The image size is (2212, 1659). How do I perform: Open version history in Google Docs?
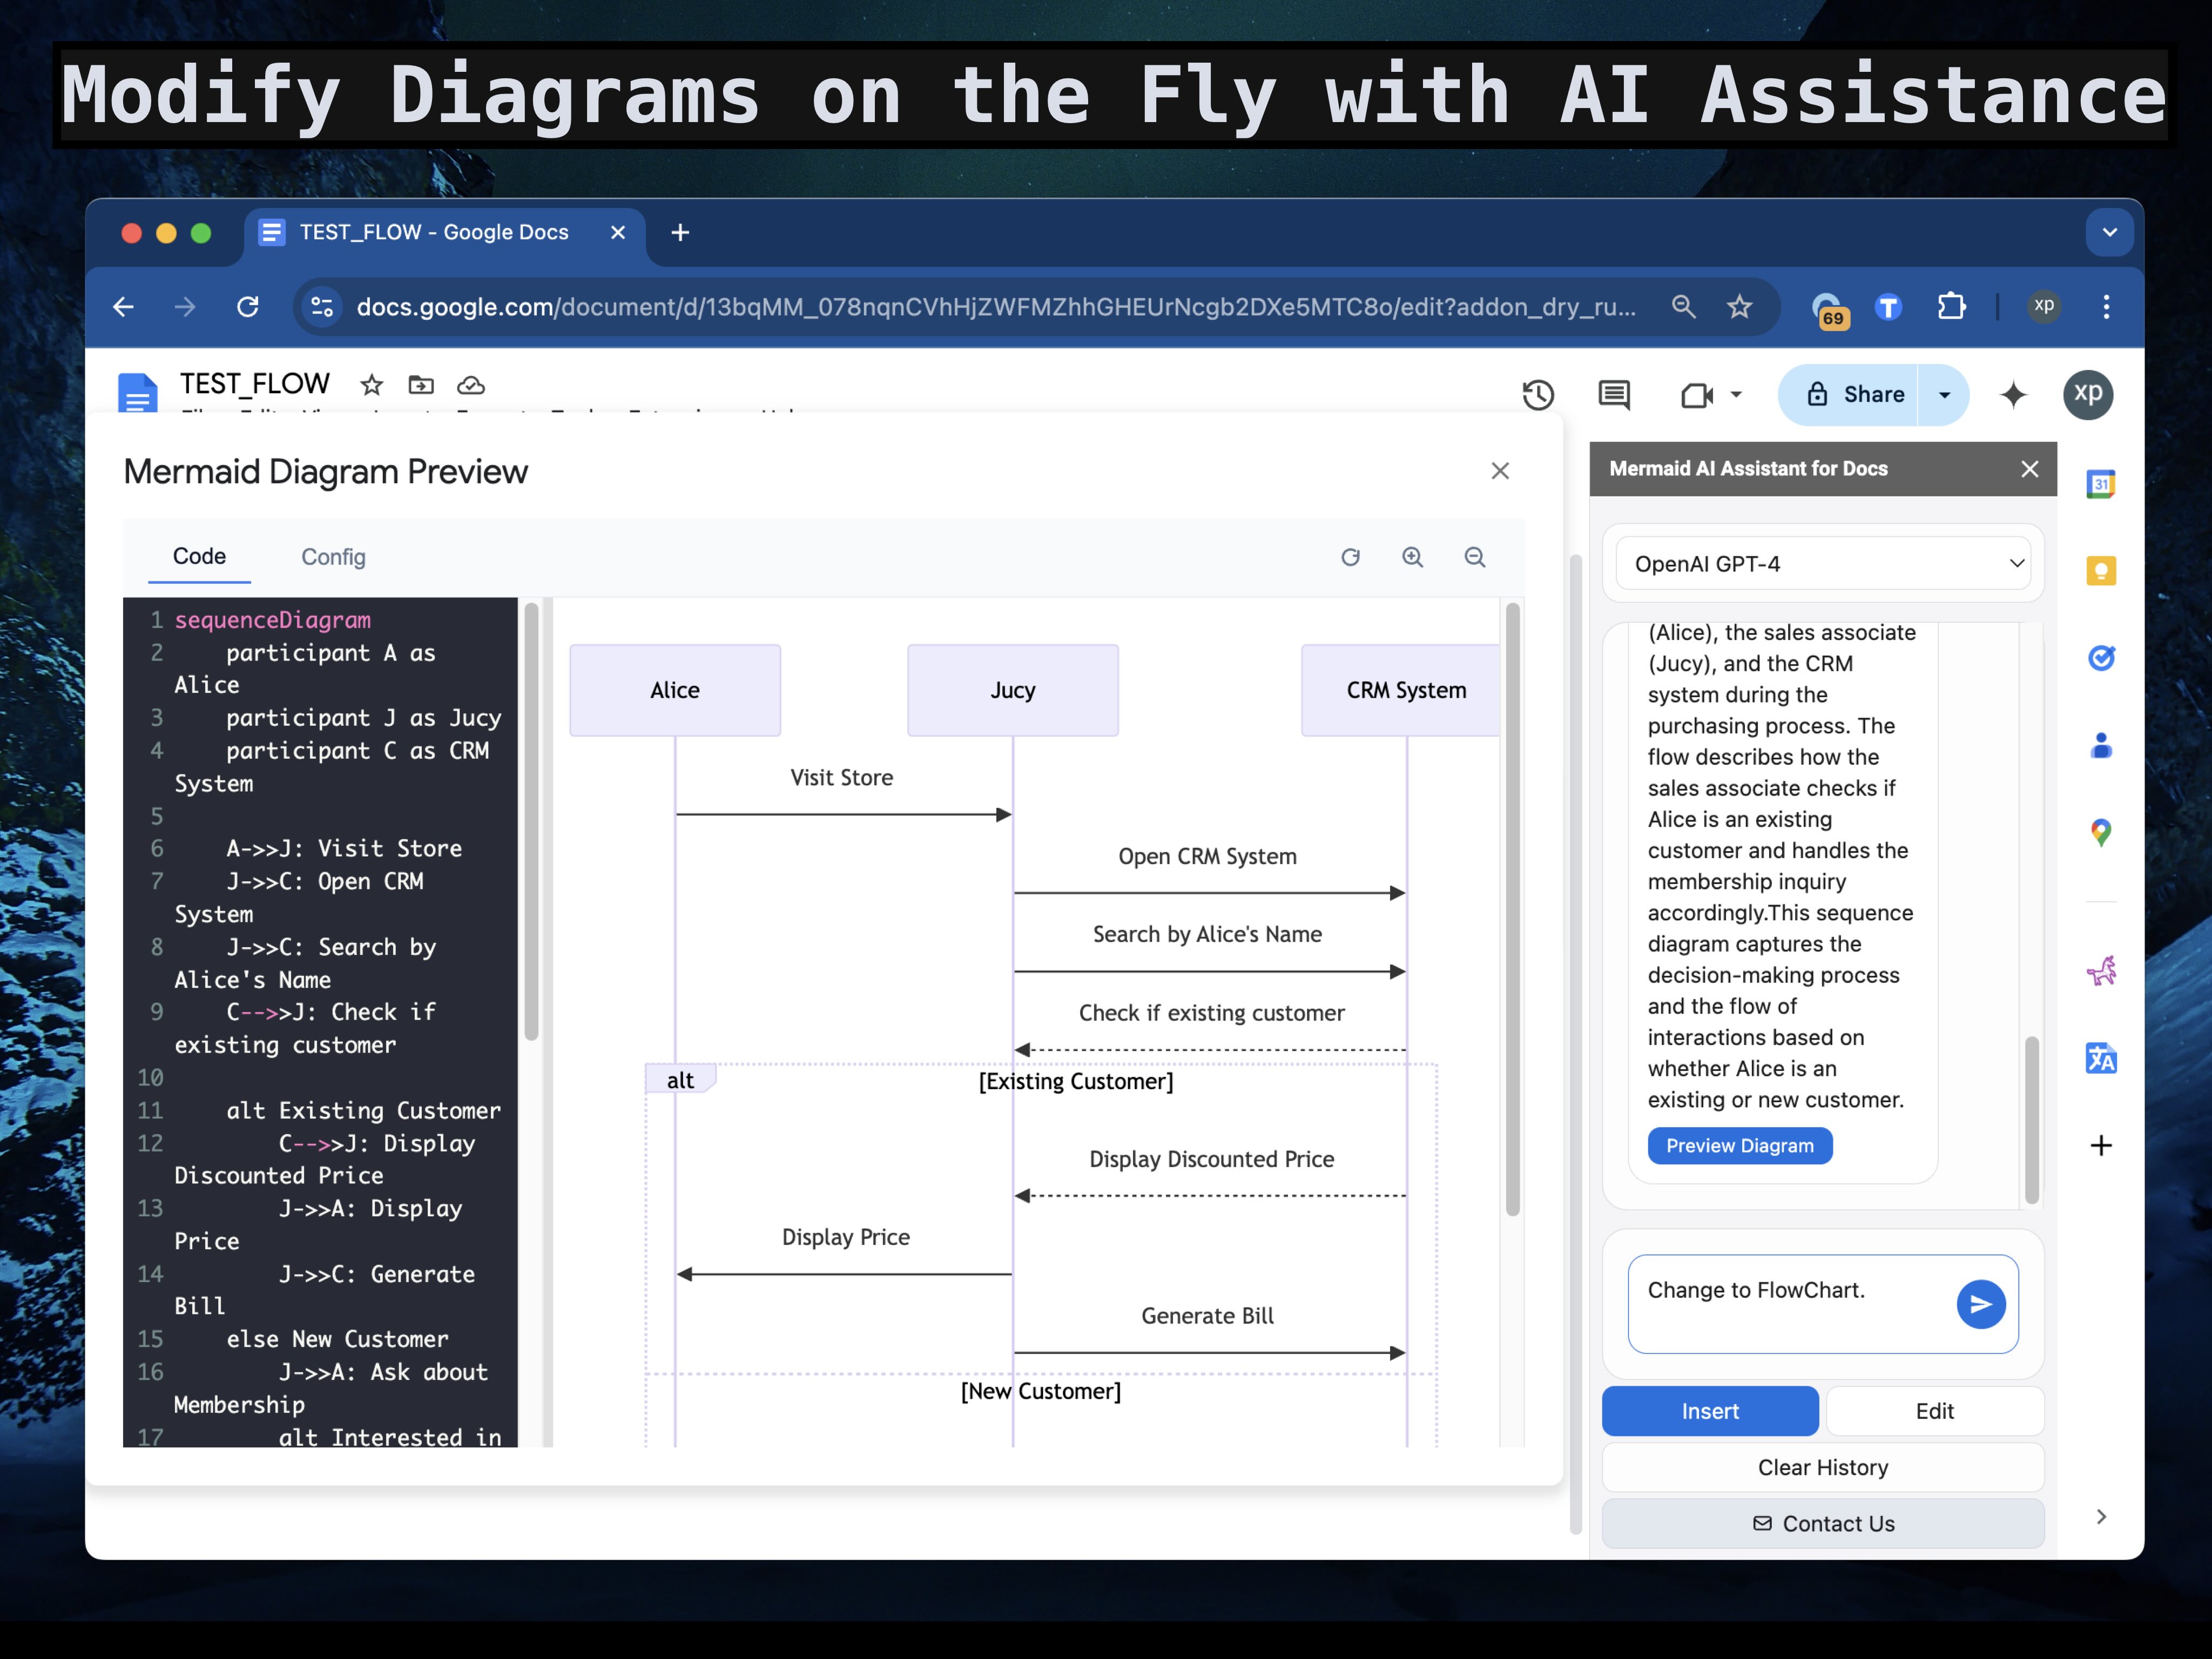(1538, 394)
